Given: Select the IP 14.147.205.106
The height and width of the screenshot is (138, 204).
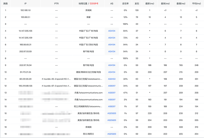Looking at the screenshot, I should (x=25, y=31).
